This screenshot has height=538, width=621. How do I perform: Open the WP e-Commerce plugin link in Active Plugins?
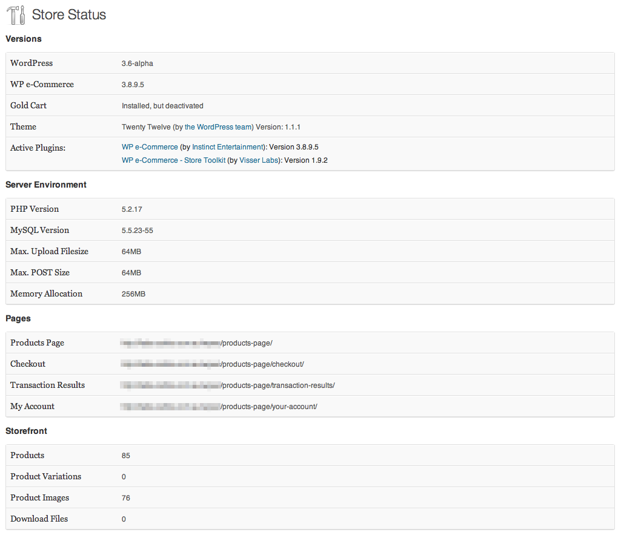(150, 147)
